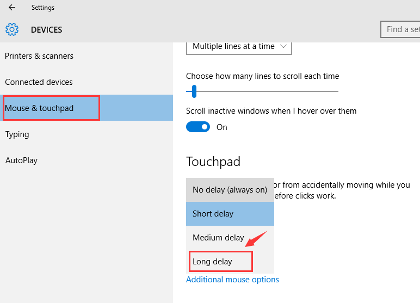Select No delay (always on) option
This screenshot has height=303, width=420.
[230, 190]
